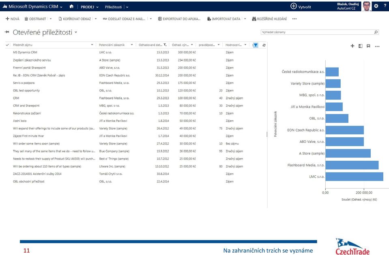Viewport: 389px width, 255px height.
Task: Click the Nová new record button
Action: [13, 19]
